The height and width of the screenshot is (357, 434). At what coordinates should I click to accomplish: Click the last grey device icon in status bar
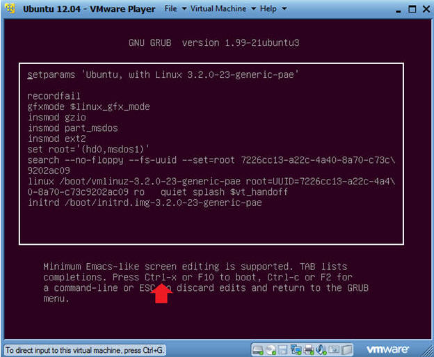tap(347, 350)
